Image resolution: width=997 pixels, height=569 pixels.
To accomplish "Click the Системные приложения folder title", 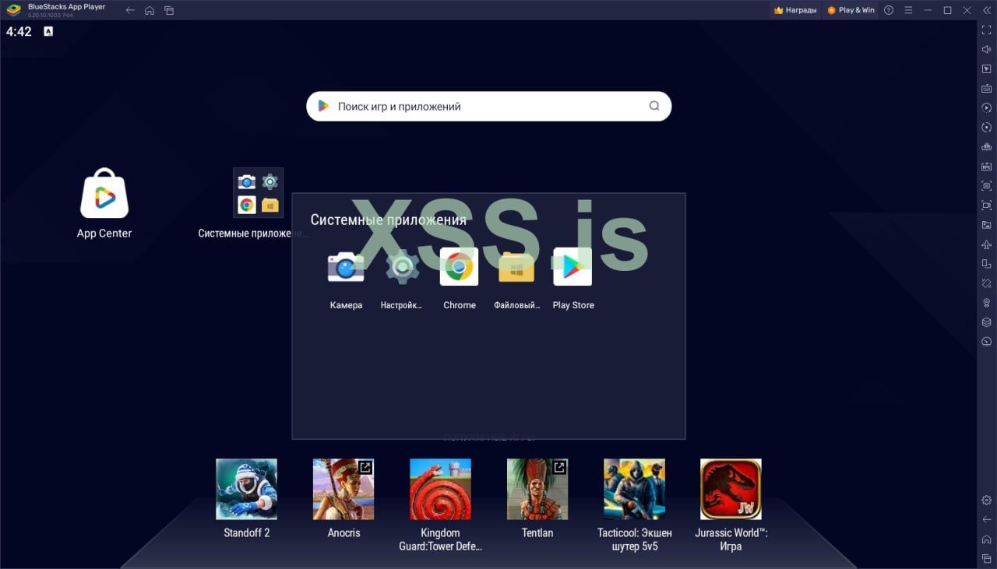I will click(389, 220).
